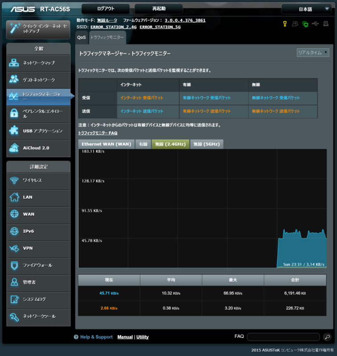Click the maximum 66.95 KB/s value
The width and height of the screenshot is (337, 356).
(233, 293)
